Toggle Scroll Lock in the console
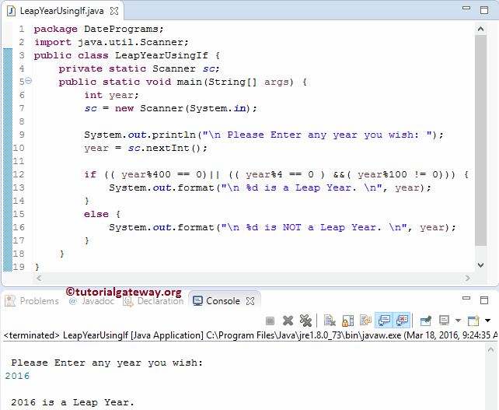Screen dimensions: 499x410 point(347,321)
